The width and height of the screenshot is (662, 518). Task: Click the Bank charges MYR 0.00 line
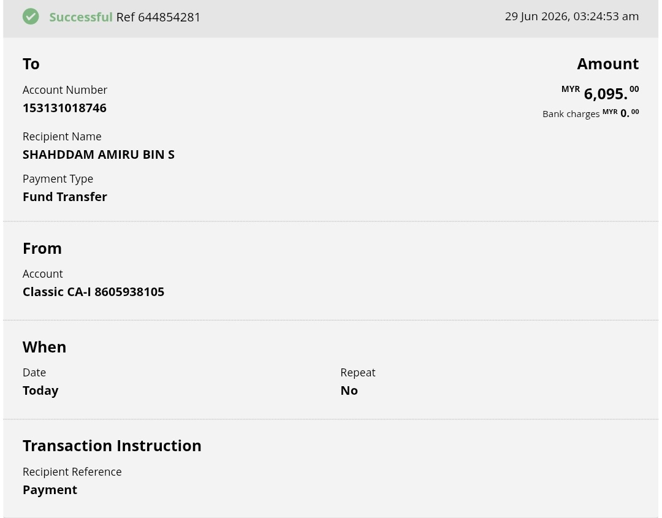[x=591, y=113]
